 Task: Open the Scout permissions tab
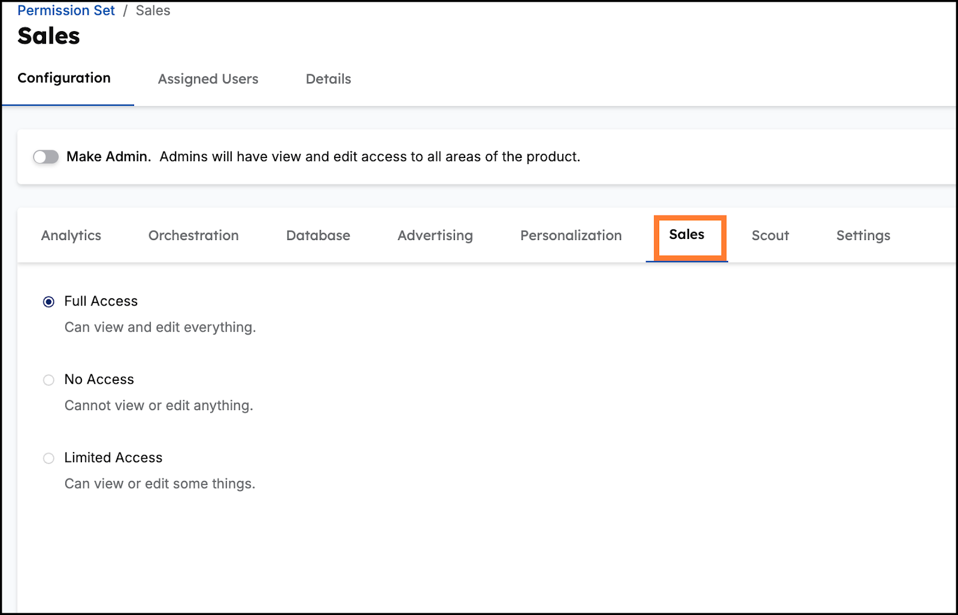(770, 235)
